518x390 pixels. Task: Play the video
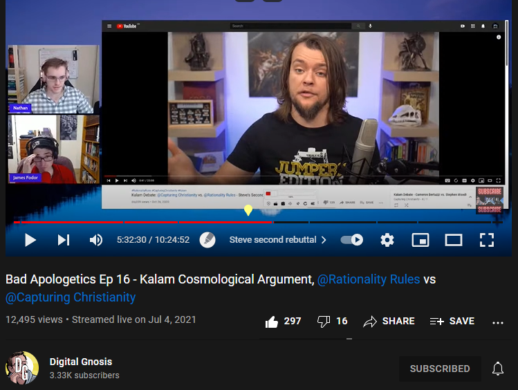30,240
